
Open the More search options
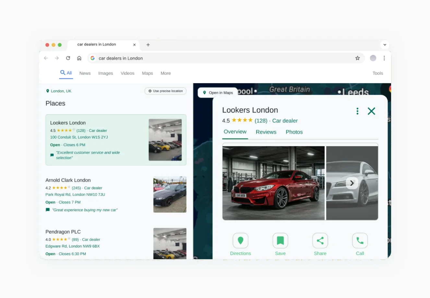pos(166,73)
